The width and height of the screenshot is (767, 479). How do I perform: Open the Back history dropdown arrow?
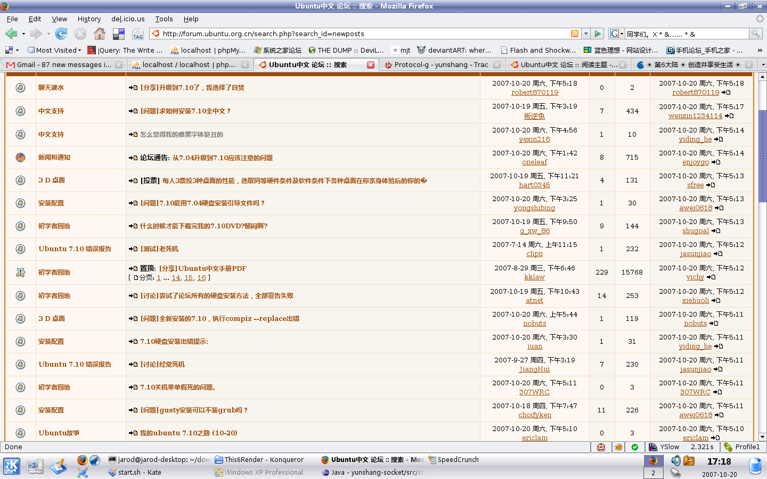pyautogui.click(x=23, y=34)
